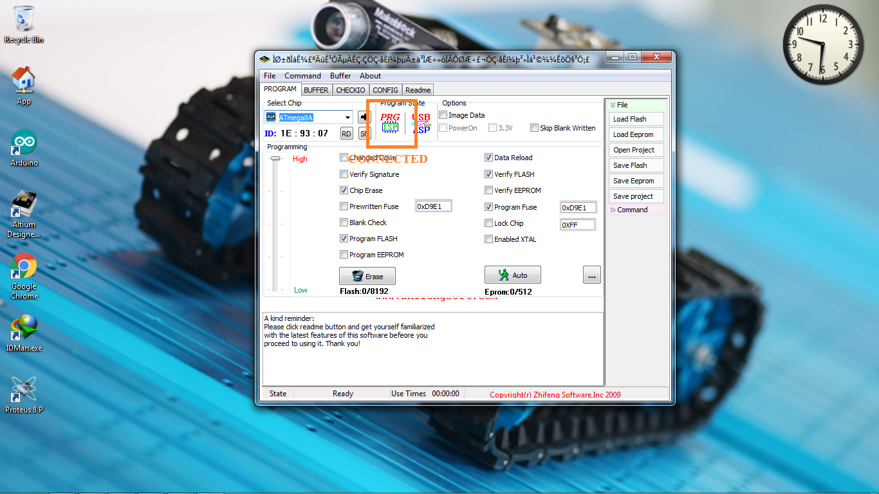Click the RD chip ID read button
This screenshot has width=879, height=494.
347,133
